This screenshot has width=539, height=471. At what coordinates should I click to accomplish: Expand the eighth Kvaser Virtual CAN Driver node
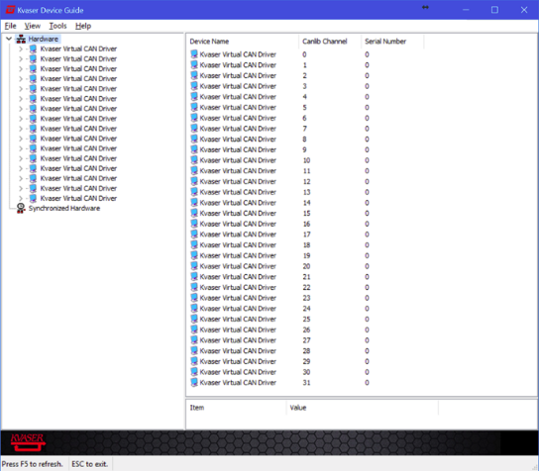coord(21,119)
